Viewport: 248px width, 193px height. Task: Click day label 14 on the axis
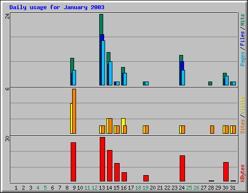click(x=109, y=188)
